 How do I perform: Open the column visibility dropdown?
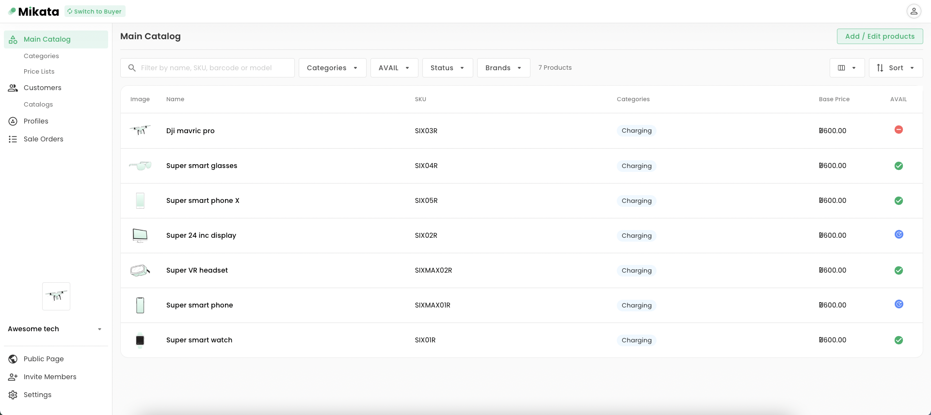847,68
